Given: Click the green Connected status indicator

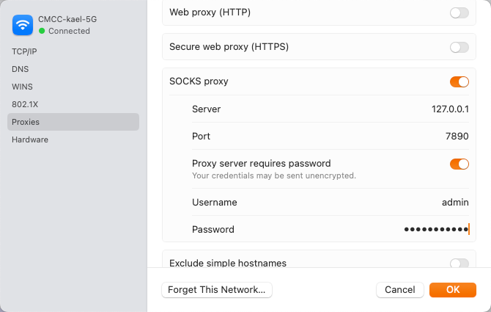Looking at the screenshot, I should 43,32.
